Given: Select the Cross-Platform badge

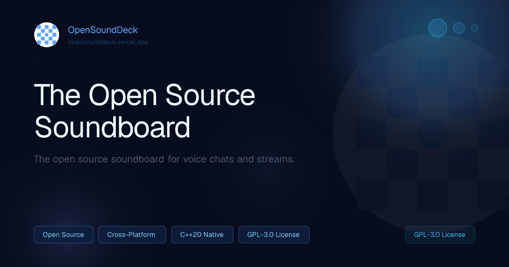Looking at the screenshot, I should point(132,234).
